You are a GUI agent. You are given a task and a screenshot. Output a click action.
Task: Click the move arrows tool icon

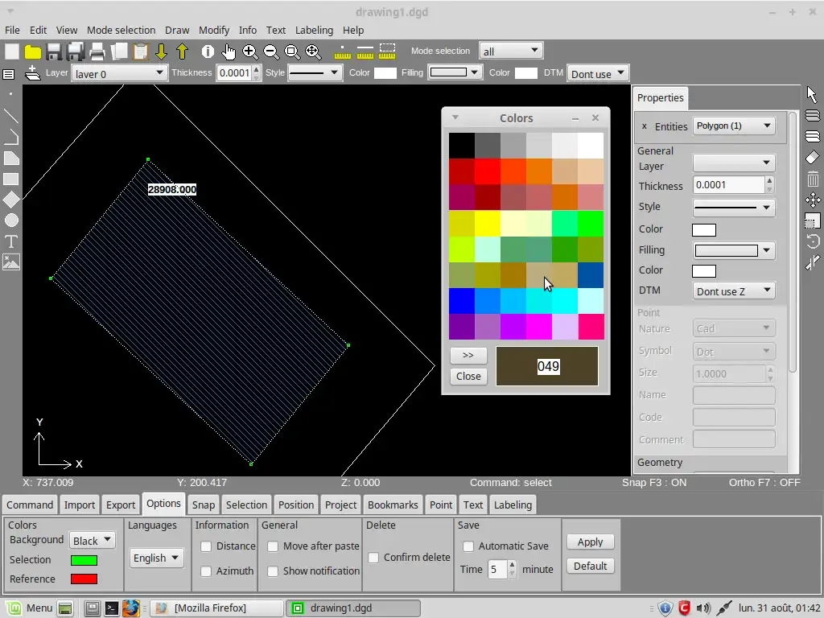(x=813, y=200)
